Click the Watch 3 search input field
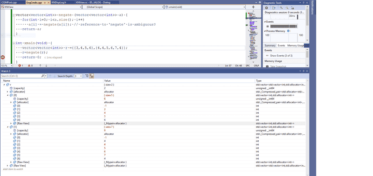The image size is (373, 176). point(21,76)
